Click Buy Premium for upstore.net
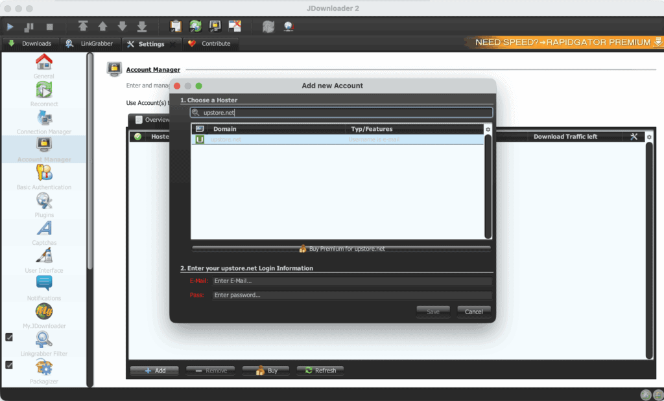Viewport: 664px width, 401px height. point(341,249)
